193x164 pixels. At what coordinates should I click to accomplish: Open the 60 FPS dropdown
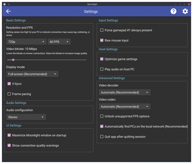coord(59,42)
